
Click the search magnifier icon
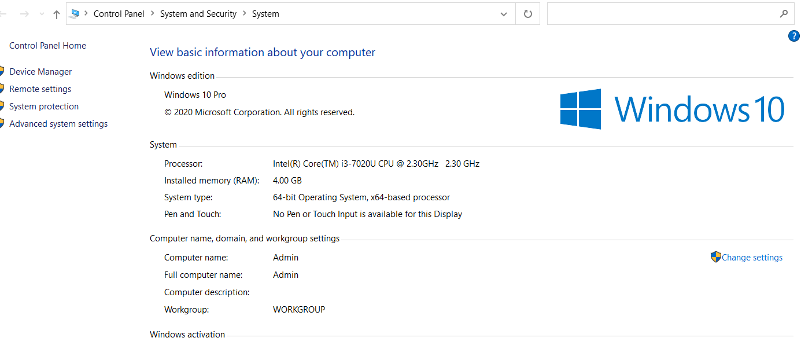coord(784,14)
